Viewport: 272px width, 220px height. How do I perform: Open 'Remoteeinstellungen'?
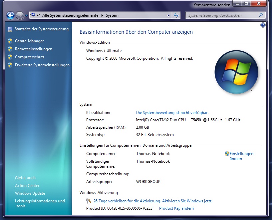34,49
